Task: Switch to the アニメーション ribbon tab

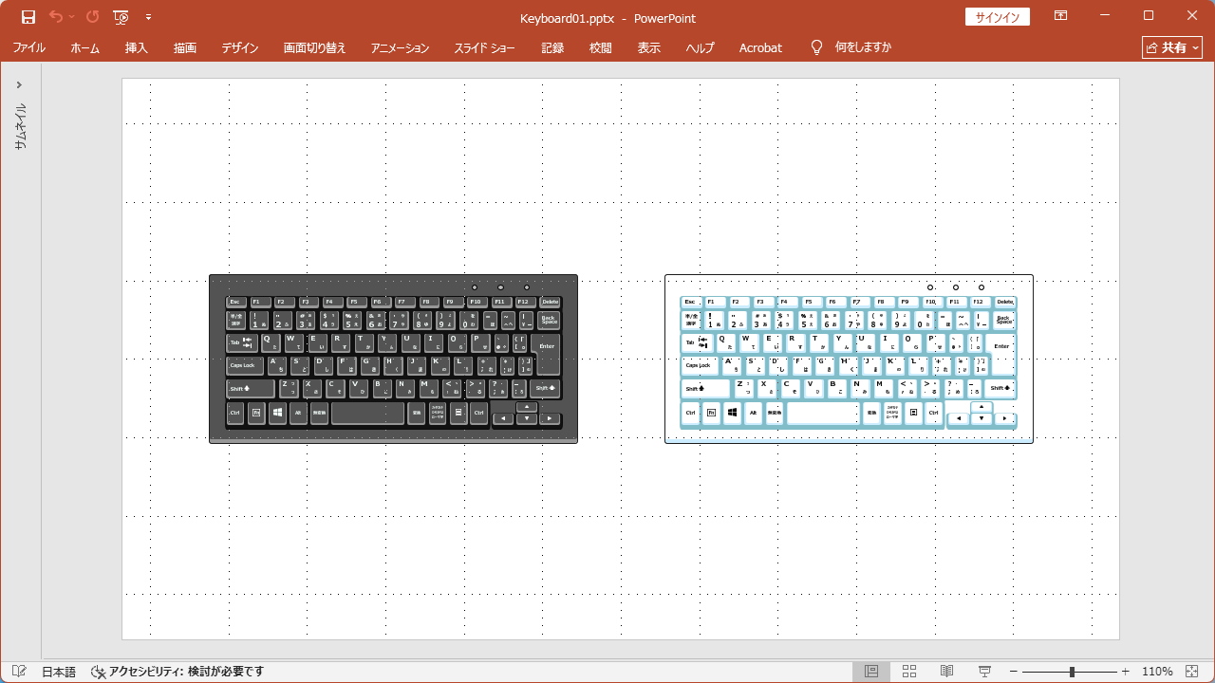Action: click(x=399, y=47)
